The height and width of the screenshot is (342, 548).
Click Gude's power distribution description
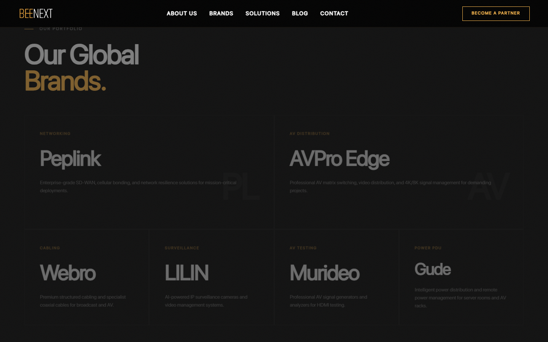[460, 298]
